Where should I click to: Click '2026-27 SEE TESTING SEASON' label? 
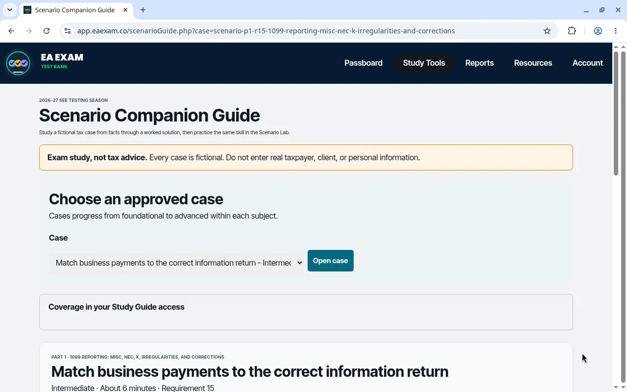tap(73, 100)
